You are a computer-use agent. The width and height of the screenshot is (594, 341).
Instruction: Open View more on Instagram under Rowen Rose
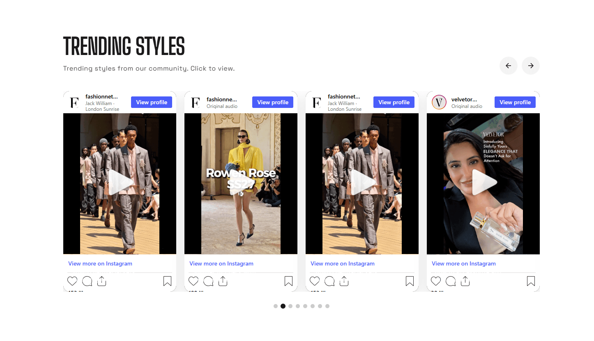click(221, 263)
